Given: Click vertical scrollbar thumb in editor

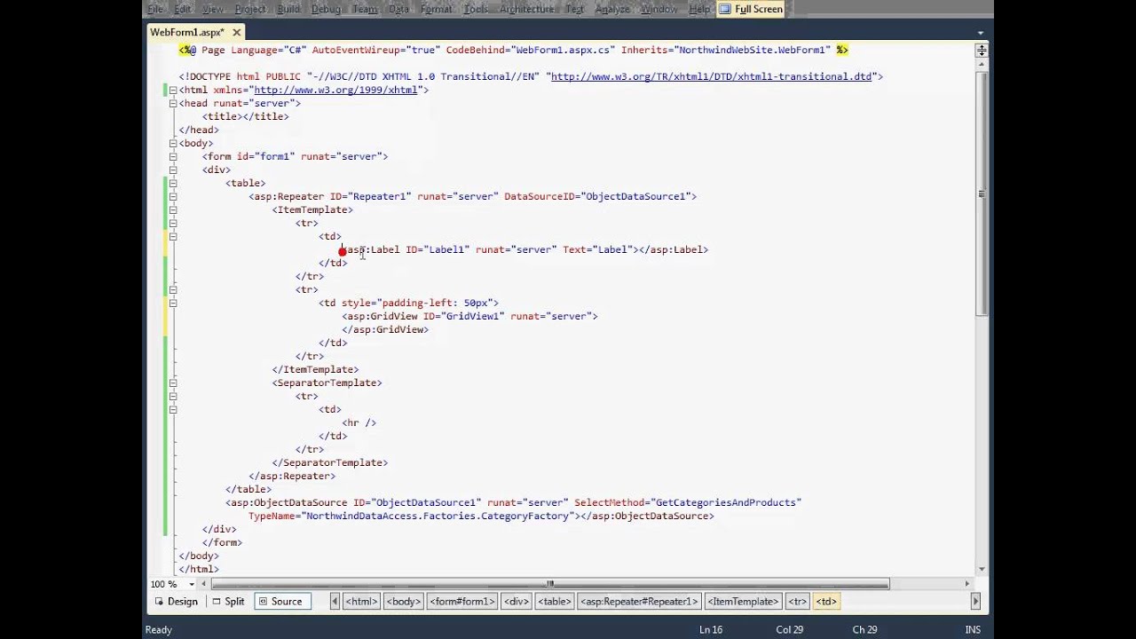Looking at the screenshot, I should click(x=982, y=193).
